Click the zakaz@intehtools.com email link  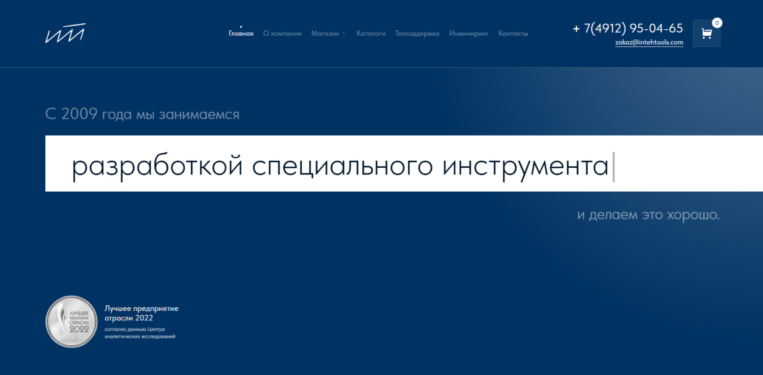pyautogui.click(x=649, y=43)
